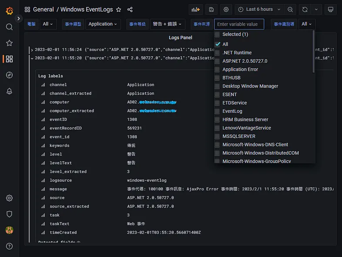Click the 事件類型 variable label
The image size is (342, 257).
click(73, 24)
